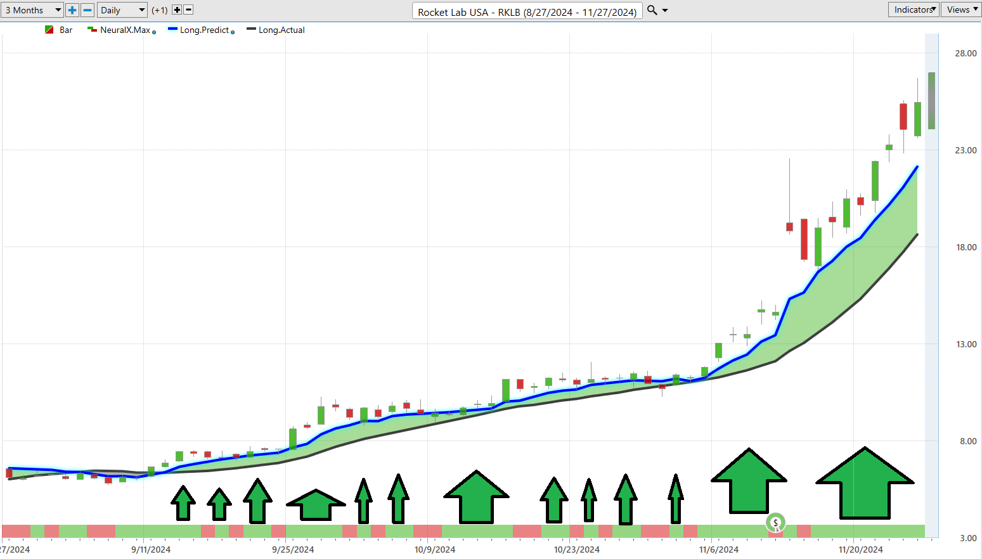Click the 23.00 price axis label
Viewport: 982px width, 559px height.
(x=966, y=150)
